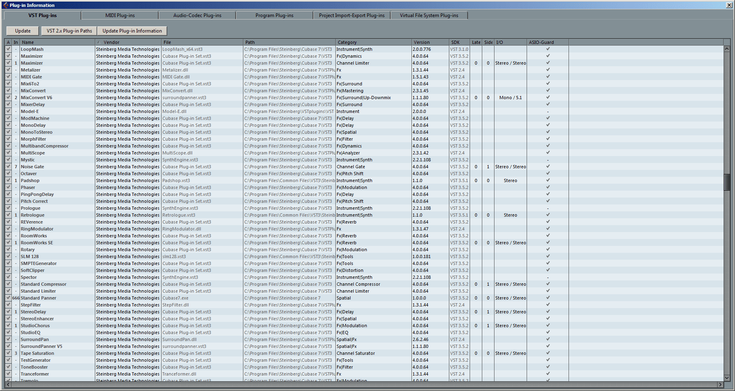Image resolution: width=735 pixels, height=391 pixels.
Task: Uncheck the Model-E plug-in checkbox
Action: [8, 111]
